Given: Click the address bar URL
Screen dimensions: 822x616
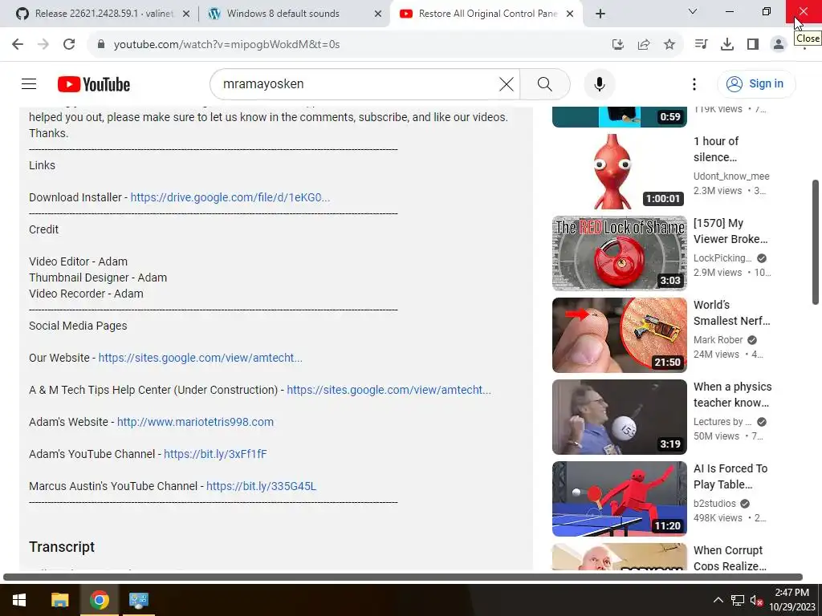Looking at the screenshot, I should click(227, 45).
